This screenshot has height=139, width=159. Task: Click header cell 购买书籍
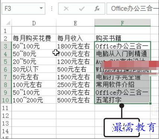[123, 38]
